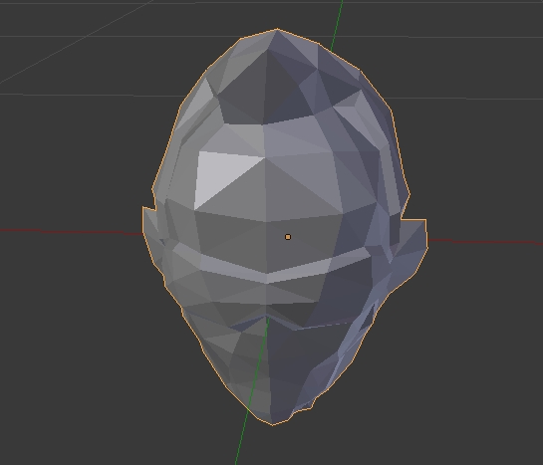Click the red X axis line right of head
The height and width of the screenshot is (465, 543).
tap(485, 242)
